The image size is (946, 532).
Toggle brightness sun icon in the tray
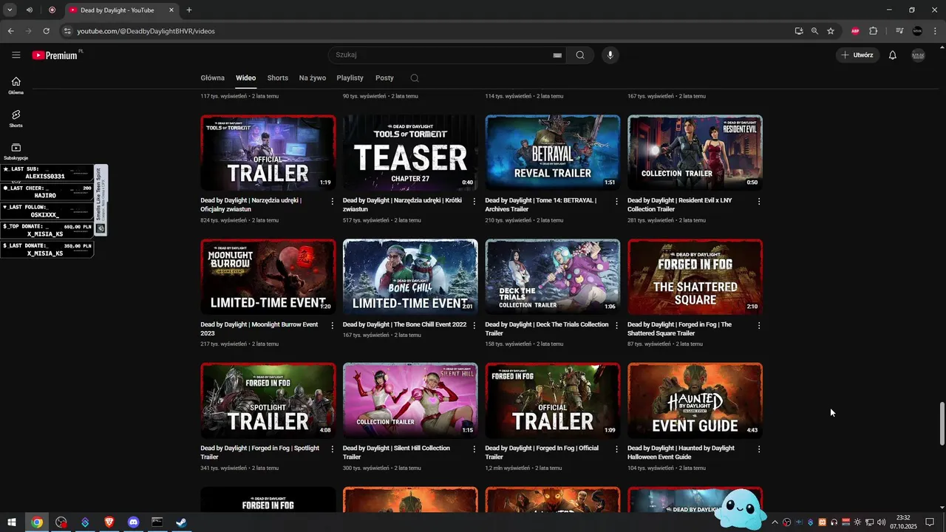click(857, 522)
